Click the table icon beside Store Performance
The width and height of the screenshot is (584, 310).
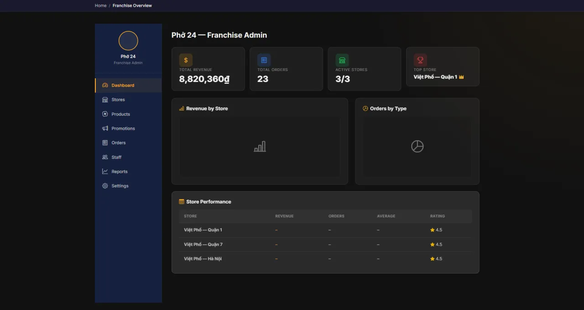(182, 202)
